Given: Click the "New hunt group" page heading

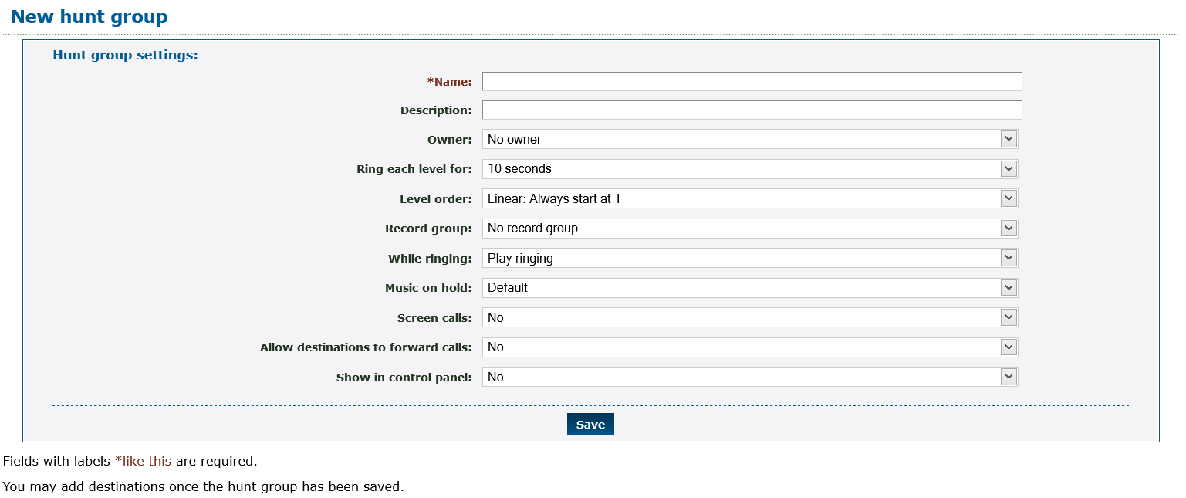Looking at the screenshot, I should pyautogui.click(x=89, y=17).
